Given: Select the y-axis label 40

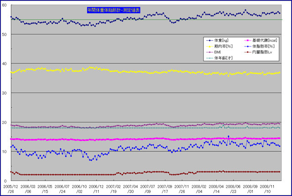Looking at the screenshot, I should coord(4,64).
